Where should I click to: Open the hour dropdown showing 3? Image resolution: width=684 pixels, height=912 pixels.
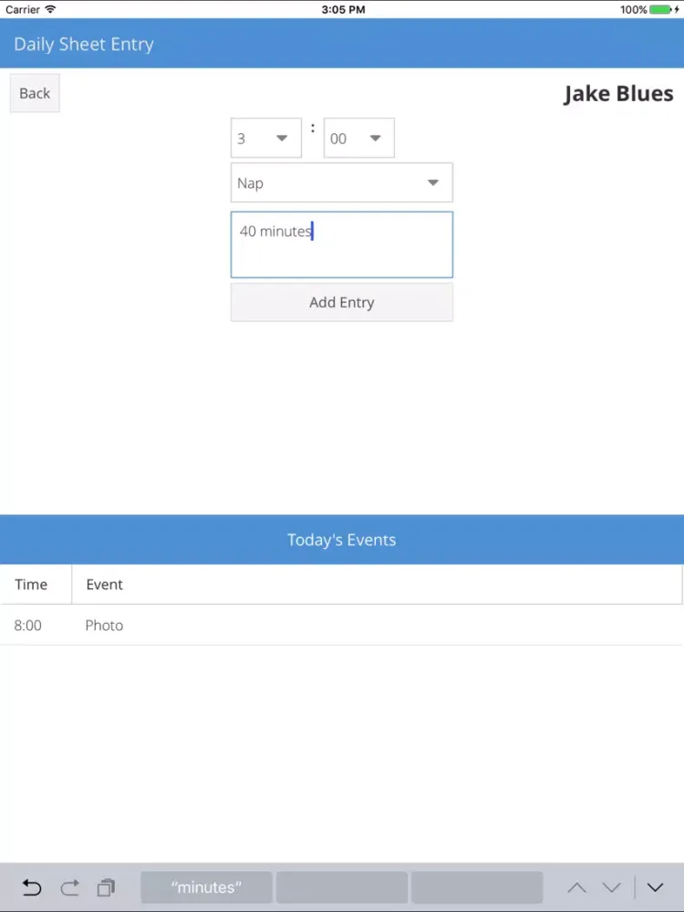click(x=265, y=139)
